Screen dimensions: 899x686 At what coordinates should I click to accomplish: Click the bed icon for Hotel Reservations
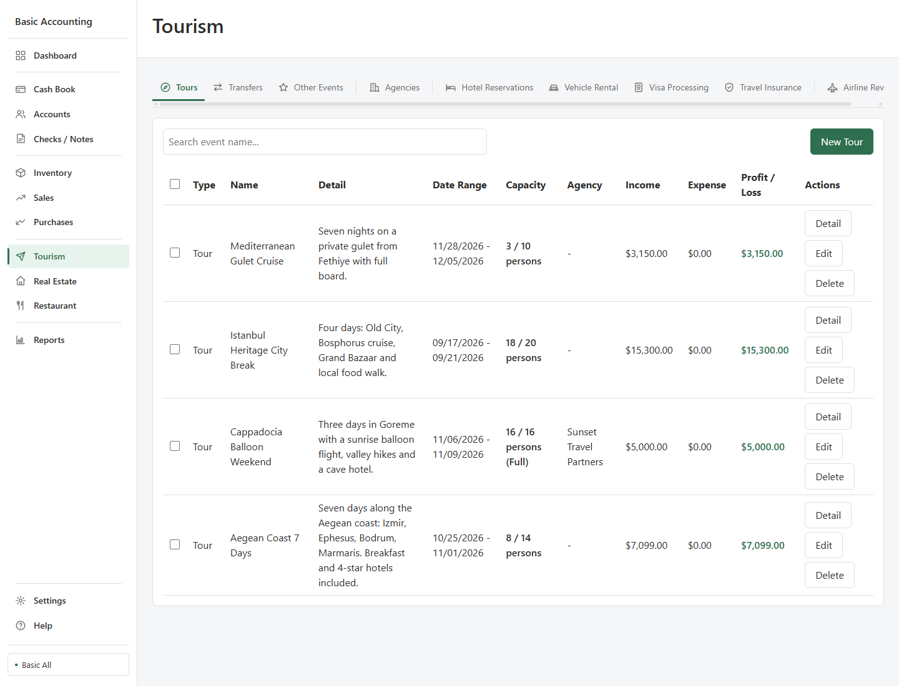(451, 88)
